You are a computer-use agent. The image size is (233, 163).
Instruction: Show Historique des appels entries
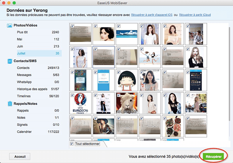[x=32, y=89]
